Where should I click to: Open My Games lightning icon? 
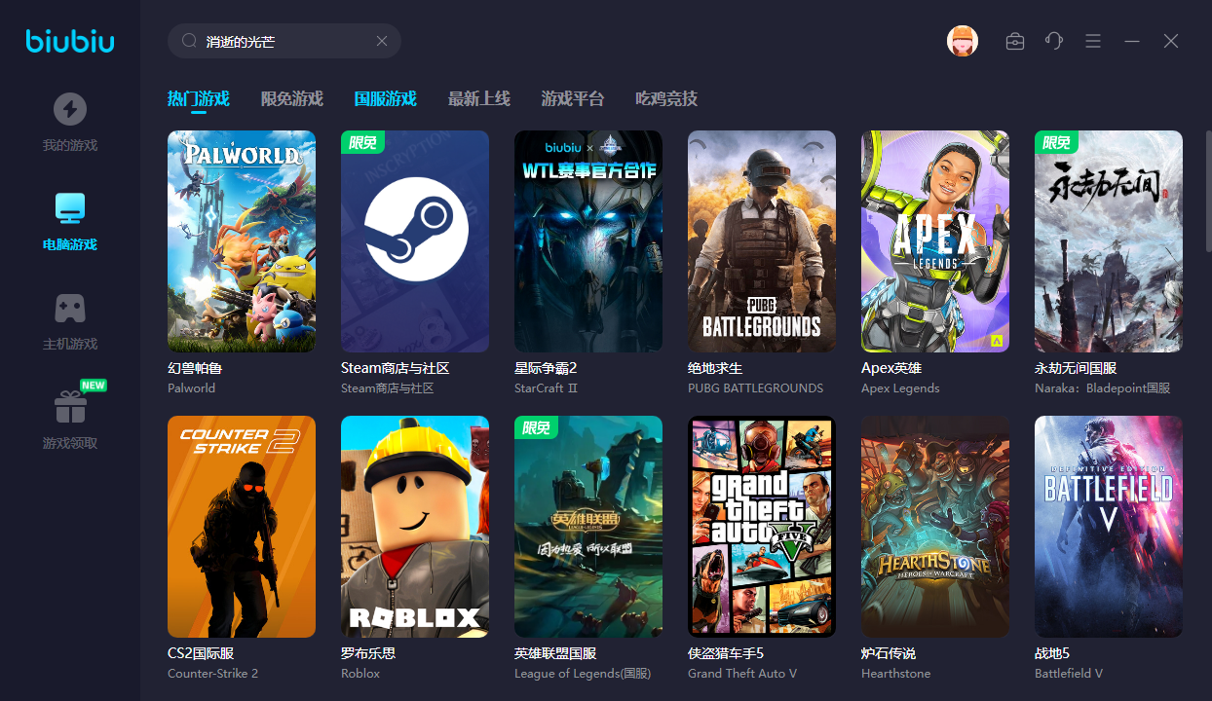coord(70,109)
